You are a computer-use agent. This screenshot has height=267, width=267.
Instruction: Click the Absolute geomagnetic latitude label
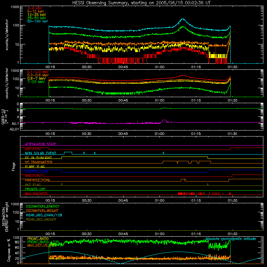coord(231,239)
